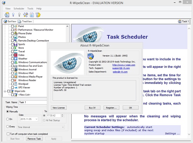Click the first light bulb toolbar icon
Viewport: 193px width, 143px height.
pyautogui.click(x=13, y=15)
